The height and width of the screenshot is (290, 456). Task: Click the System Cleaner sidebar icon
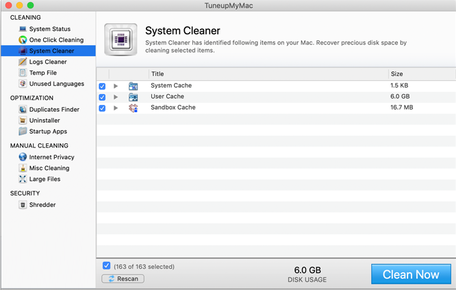pos(23,51)
